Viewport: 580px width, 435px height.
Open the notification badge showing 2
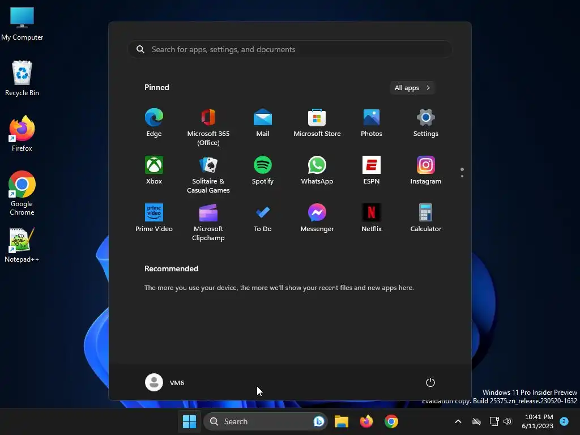[x=564, y=421]
